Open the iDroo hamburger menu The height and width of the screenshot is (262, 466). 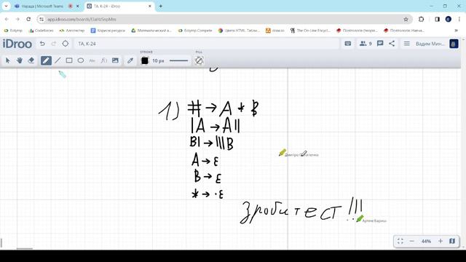406,44
